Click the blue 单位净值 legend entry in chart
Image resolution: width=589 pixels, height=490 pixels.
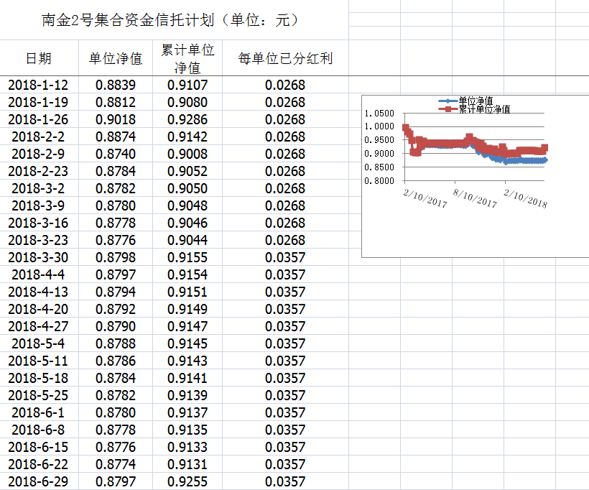475,101
